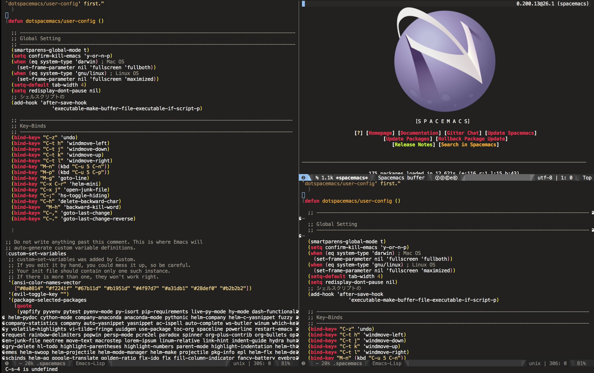The image size is (594, 373).
Task: Click the 81% indicator in lower-right mode line
Action: point(581,363)
